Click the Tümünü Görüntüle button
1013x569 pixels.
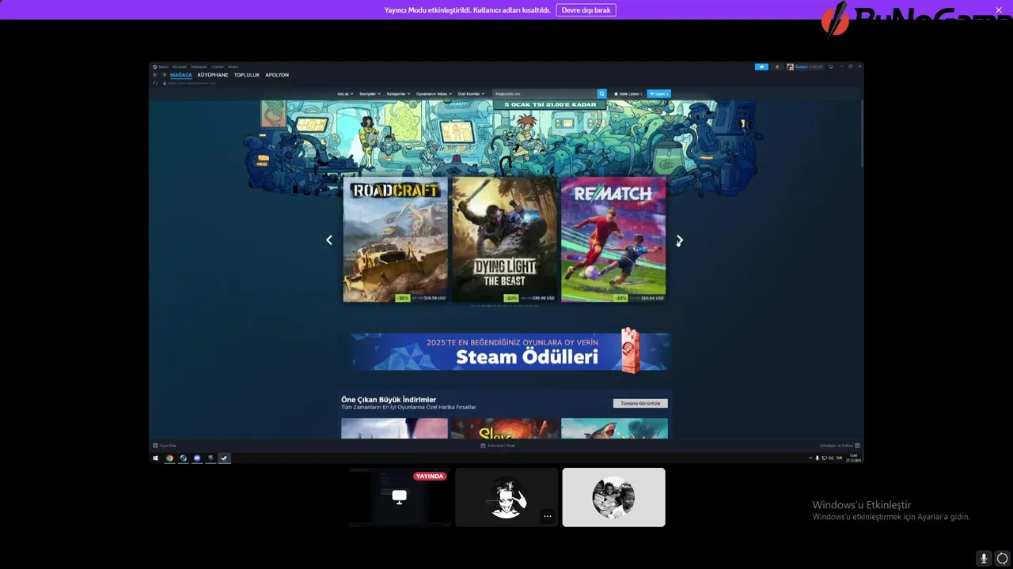tap(640, 403)
